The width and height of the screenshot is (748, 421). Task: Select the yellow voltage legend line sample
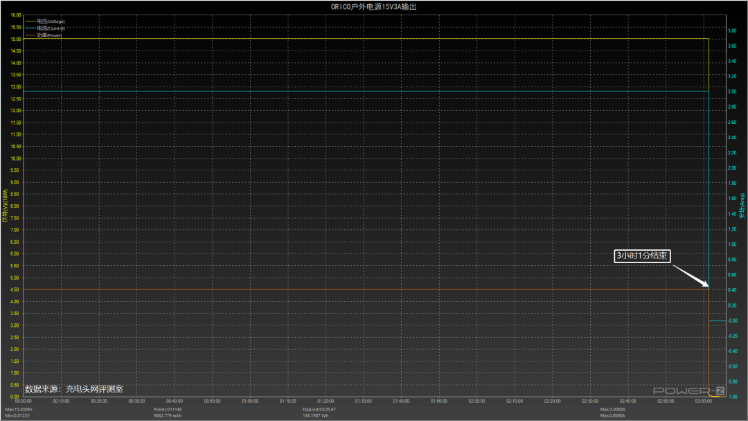[x=30, y=21]
